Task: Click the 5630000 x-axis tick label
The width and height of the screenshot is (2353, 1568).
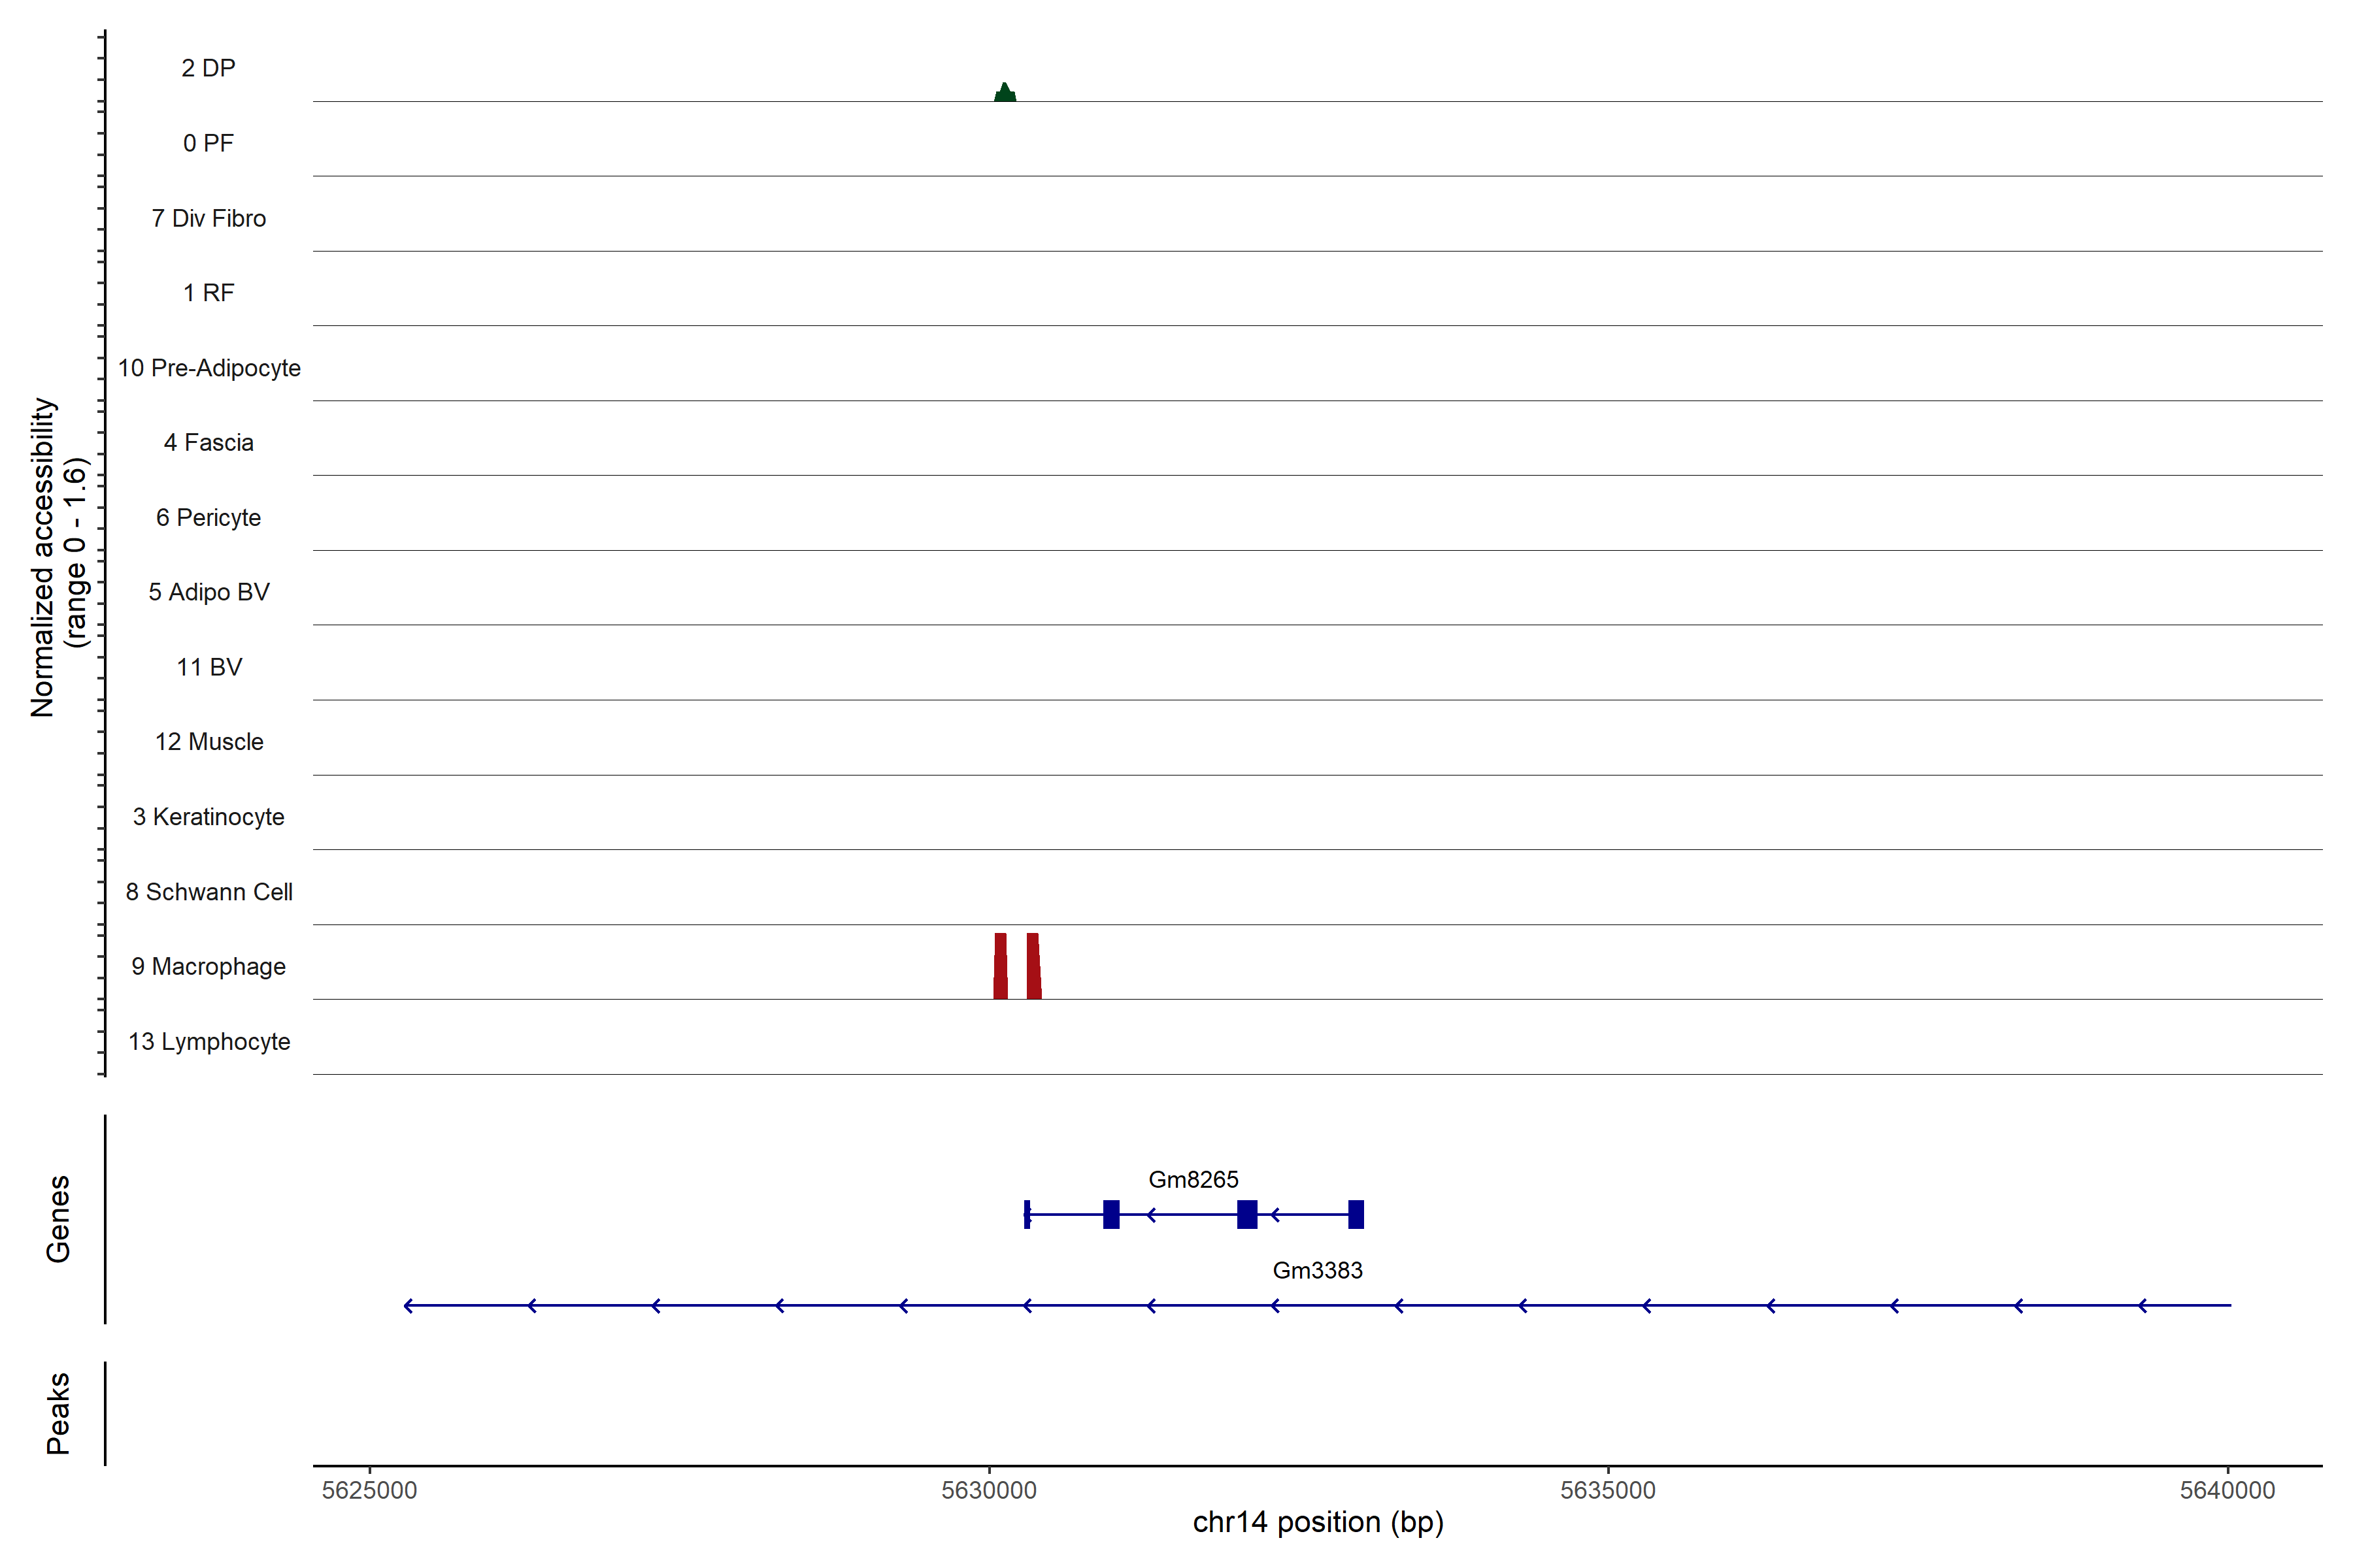Action: [x=988, y=1491]
